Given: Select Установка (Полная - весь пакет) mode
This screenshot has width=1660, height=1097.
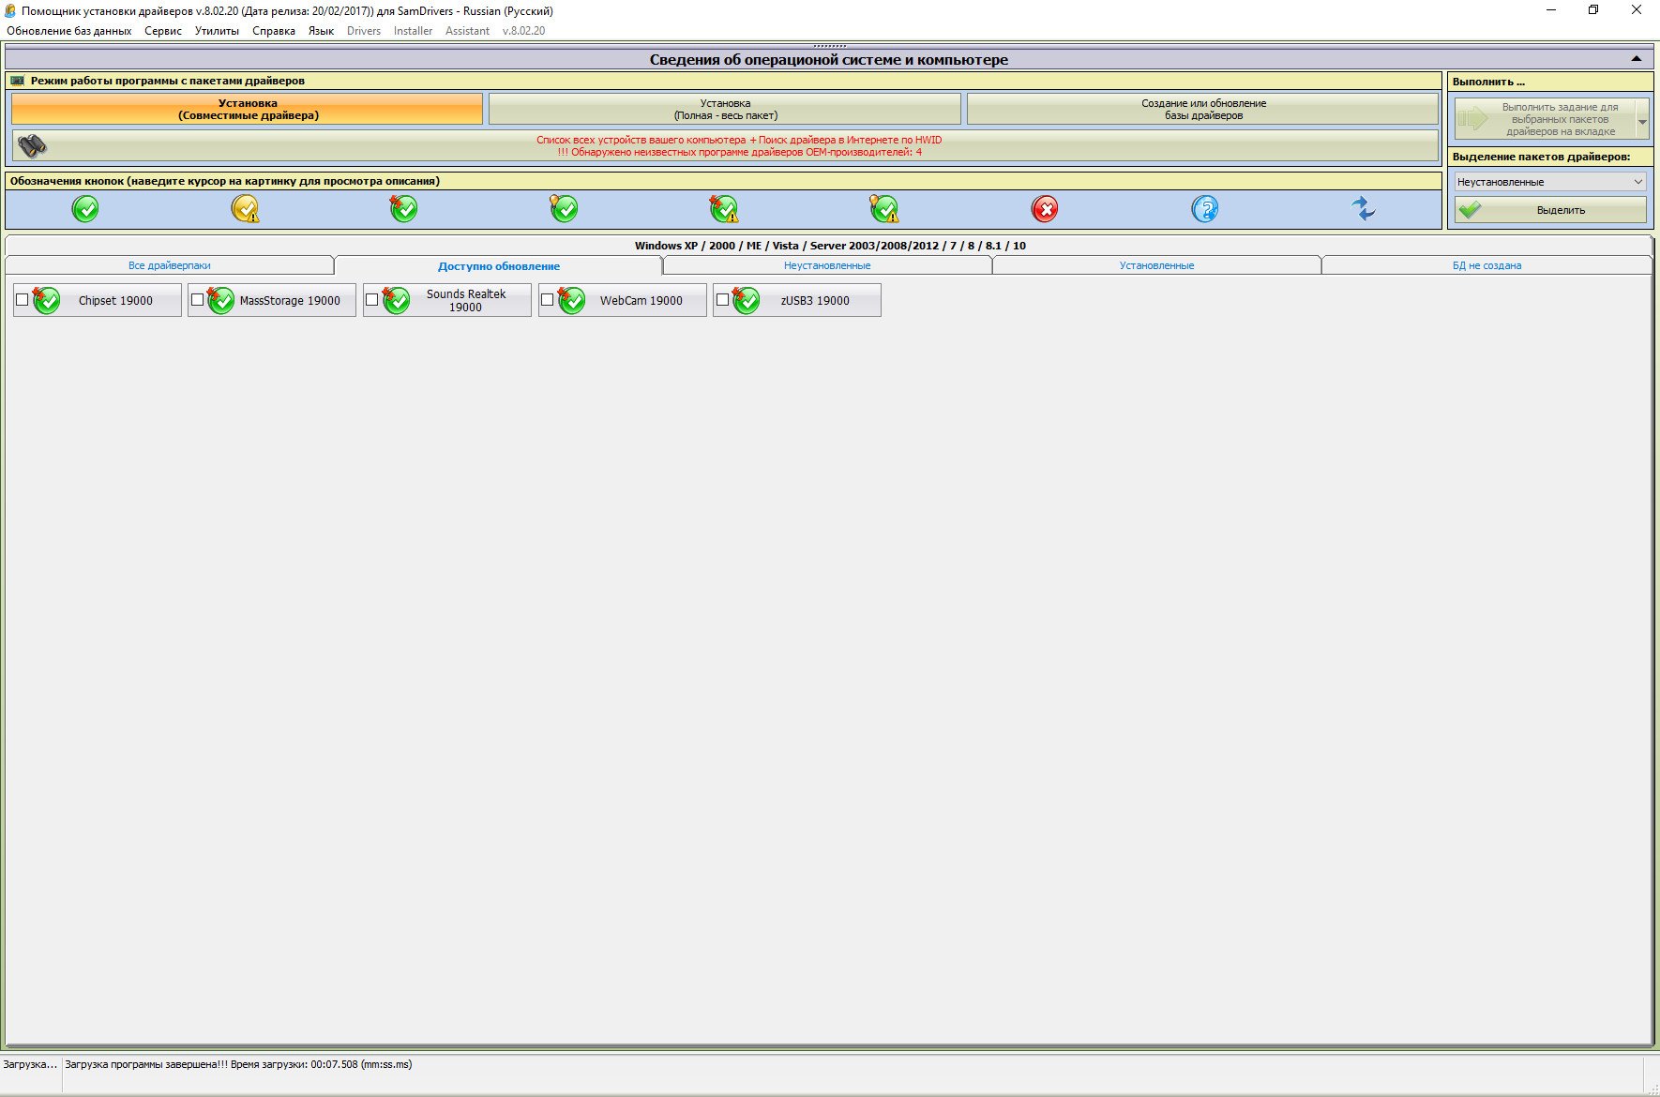Looking at the screenshot, I should 725,109.
